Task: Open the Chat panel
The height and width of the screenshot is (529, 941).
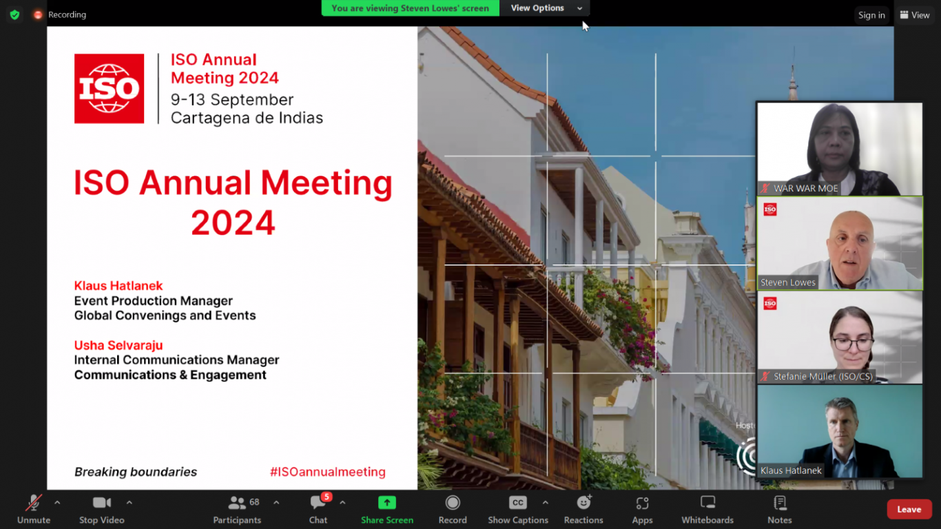Action: (318, 510)
